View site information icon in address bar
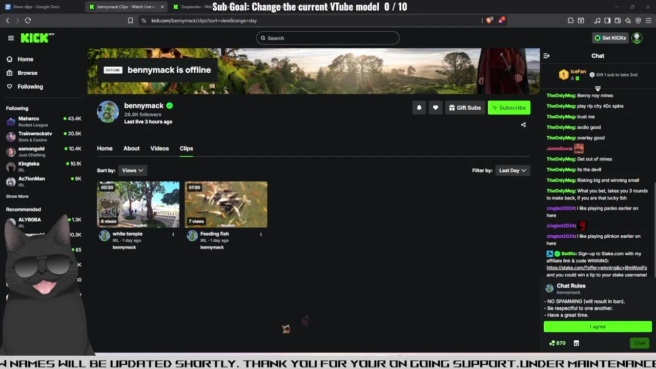Image resolution: width=656 pixels, height=369 pixels. pos(143,20)
